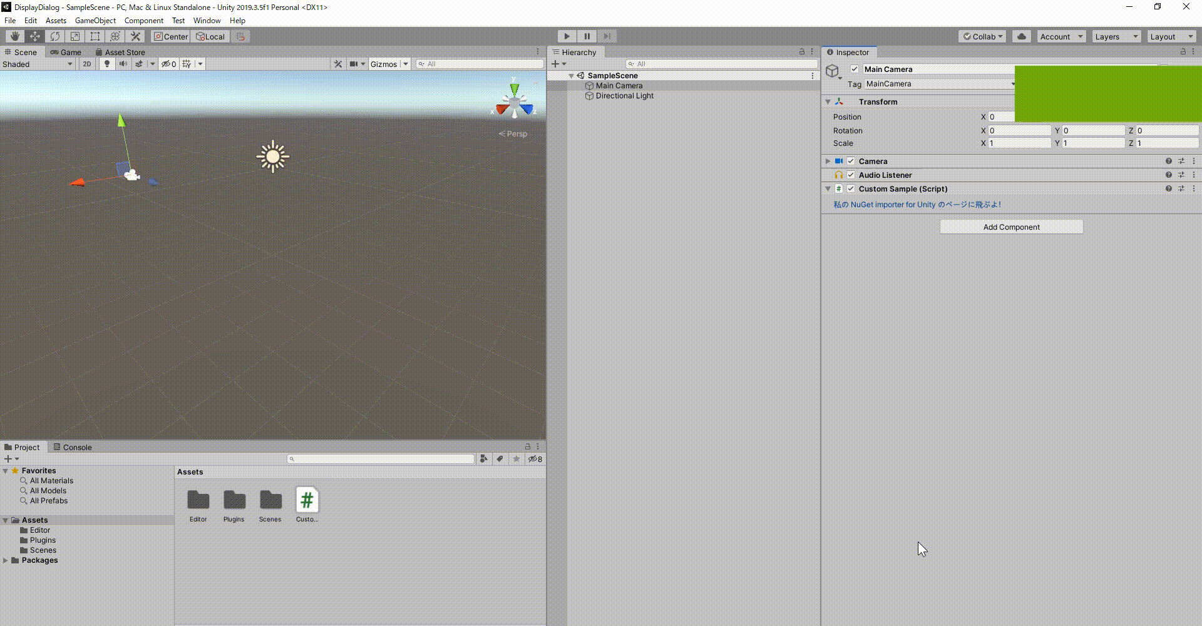Screen dimensions: 1202x626
Task: Toggle Scene view effects
Action: point(139,64)
